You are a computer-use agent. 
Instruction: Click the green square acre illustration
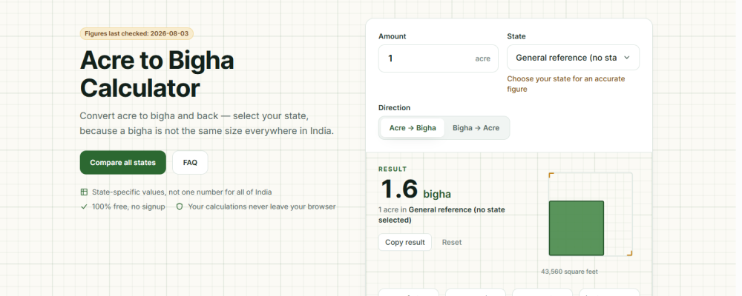point(577,228)
